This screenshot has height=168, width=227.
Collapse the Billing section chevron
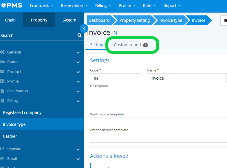(x=78, y=101)
